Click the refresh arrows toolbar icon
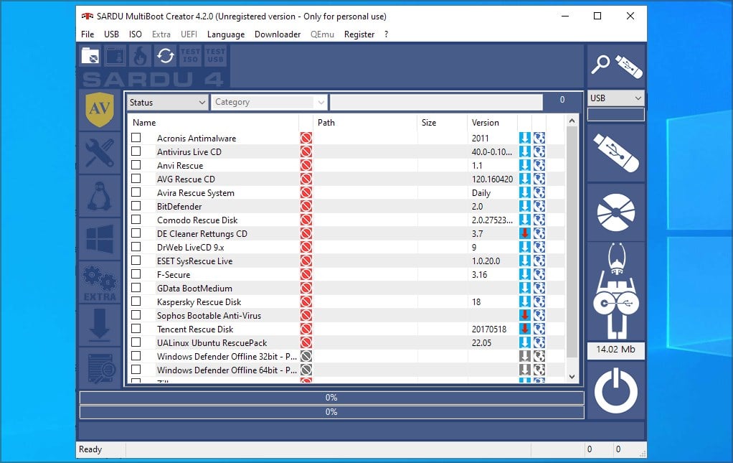The width and height of the screenshot is (733, 463). click(166, 55)
